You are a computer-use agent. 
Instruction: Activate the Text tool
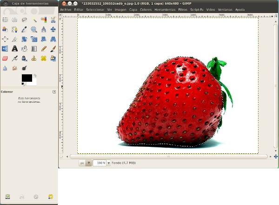click(x=15, y=49)
